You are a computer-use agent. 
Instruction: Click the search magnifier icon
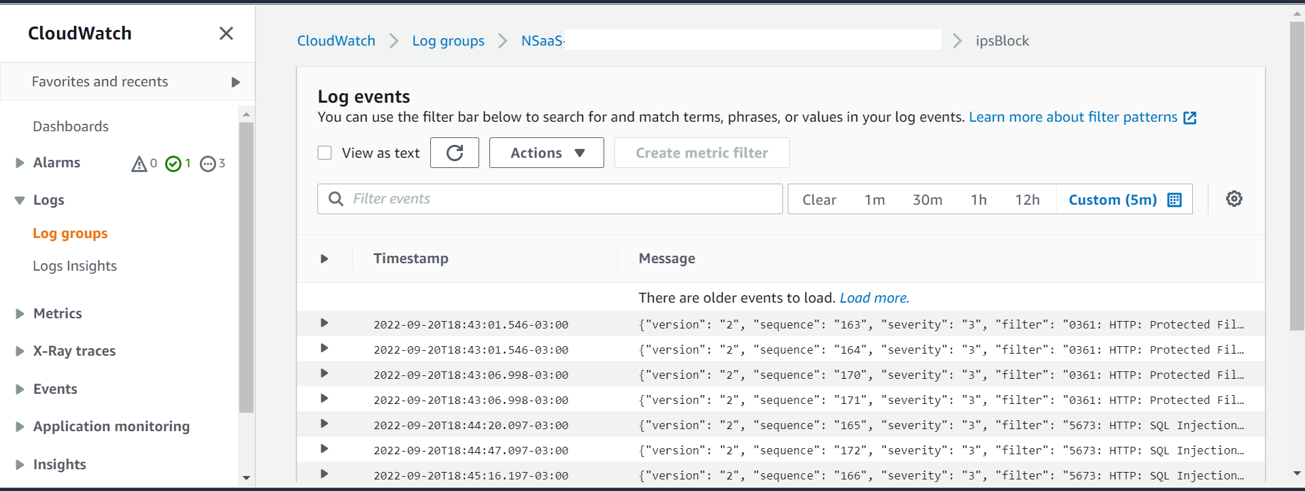(336, 199)
